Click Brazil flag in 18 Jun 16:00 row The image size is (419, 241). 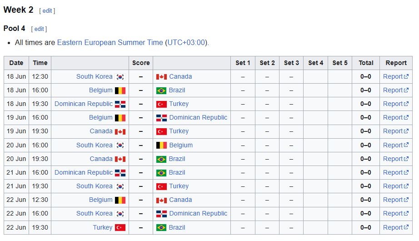click(161, 90)
